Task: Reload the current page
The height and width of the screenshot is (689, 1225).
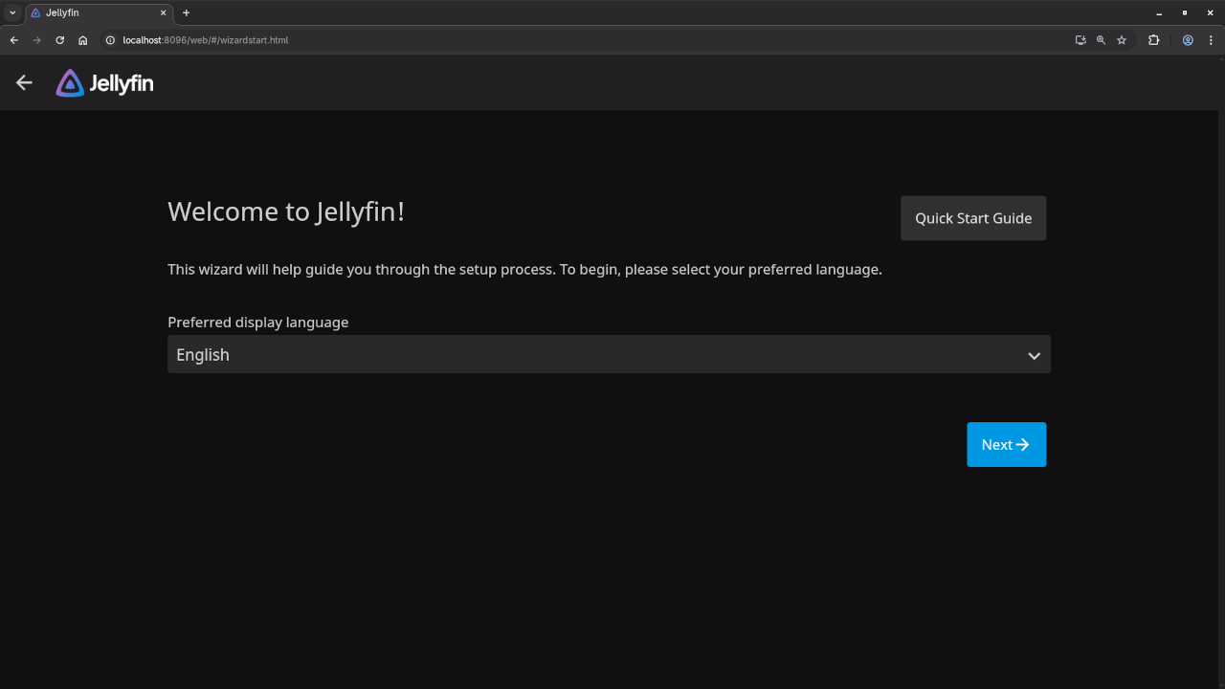Action: 59,40
